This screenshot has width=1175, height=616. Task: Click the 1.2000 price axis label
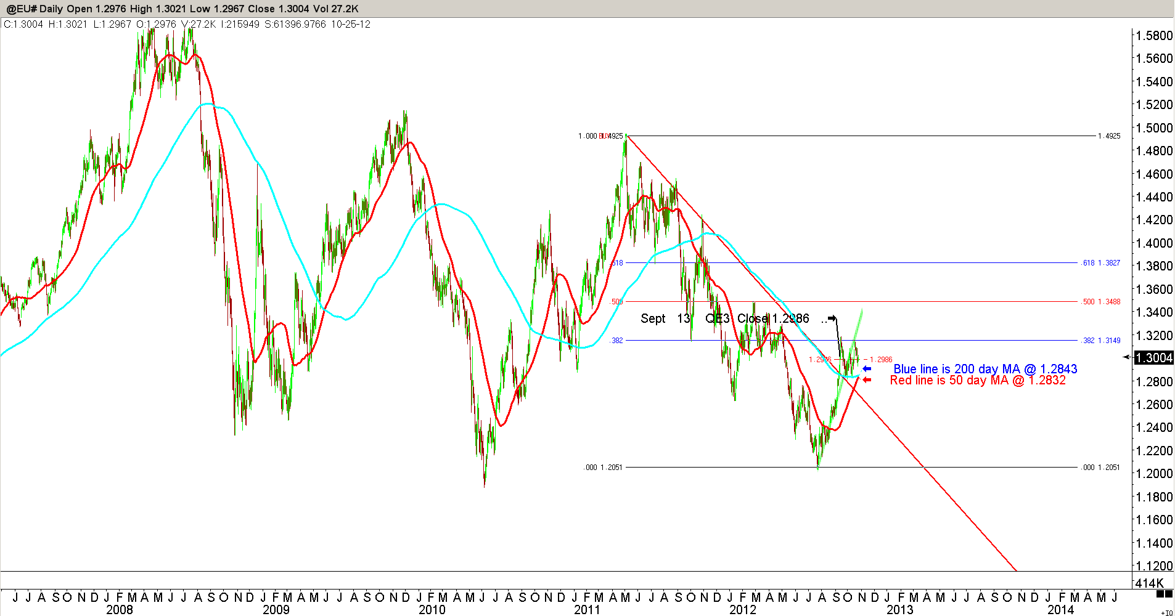[1154, 474]
